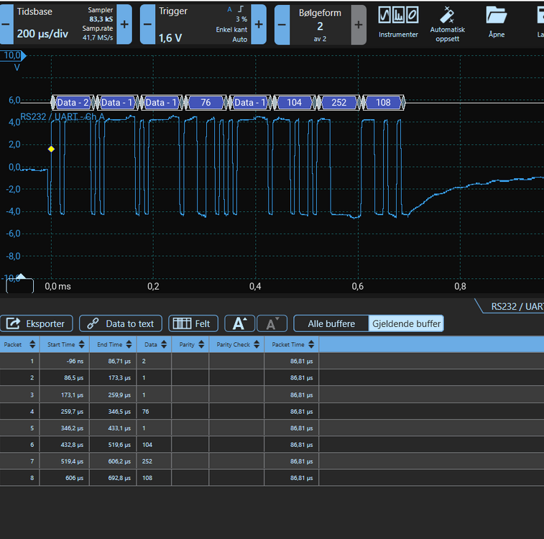Click Data to text button
Screen dimensions: 544x539
click(x=121, y=324)
